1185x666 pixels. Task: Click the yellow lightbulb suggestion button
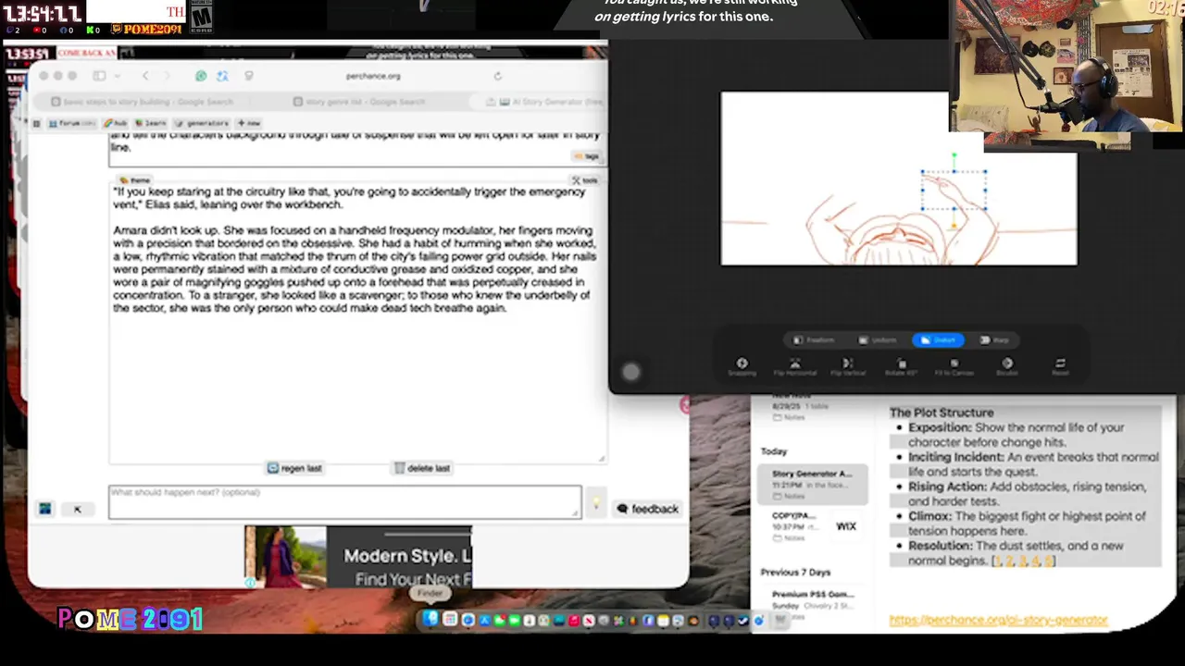[596, 505]
